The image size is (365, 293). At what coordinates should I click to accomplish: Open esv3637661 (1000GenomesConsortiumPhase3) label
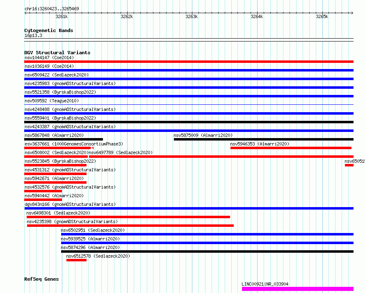coord(74,144)
